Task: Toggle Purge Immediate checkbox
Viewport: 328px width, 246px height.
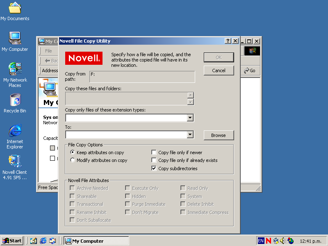Action: point(128,204)
